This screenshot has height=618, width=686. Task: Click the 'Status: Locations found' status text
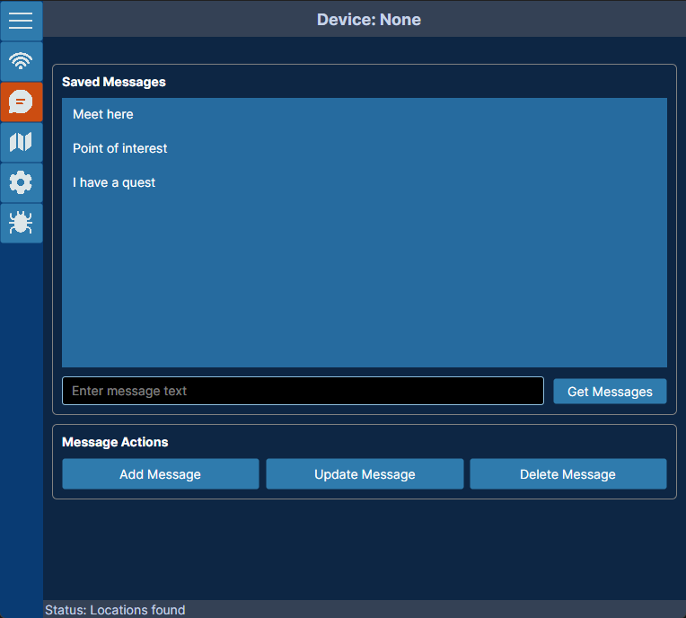click(x=115, y=610)
